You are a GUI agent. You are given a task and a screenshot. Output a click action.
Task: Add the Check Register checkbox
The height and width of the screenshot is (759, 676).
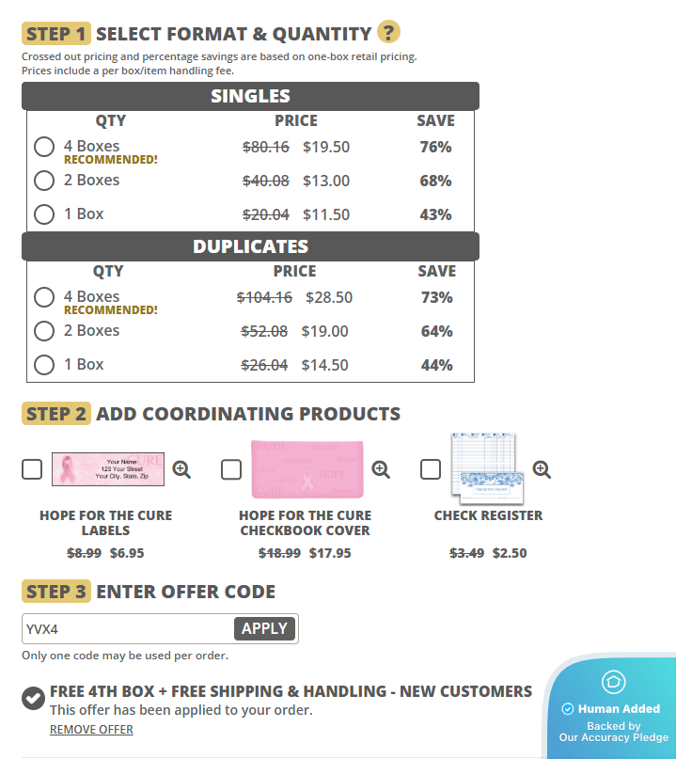click(431, 469)
